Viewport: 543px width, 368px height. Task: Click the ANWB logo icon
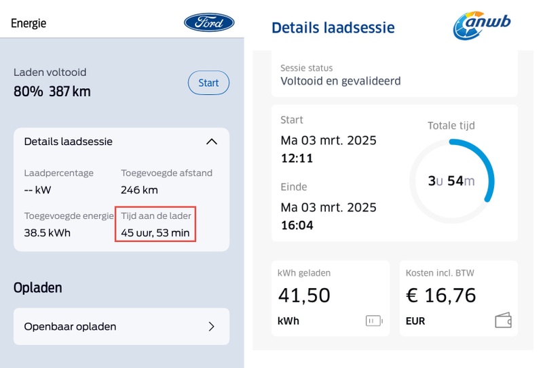click(x=482, y=26)
